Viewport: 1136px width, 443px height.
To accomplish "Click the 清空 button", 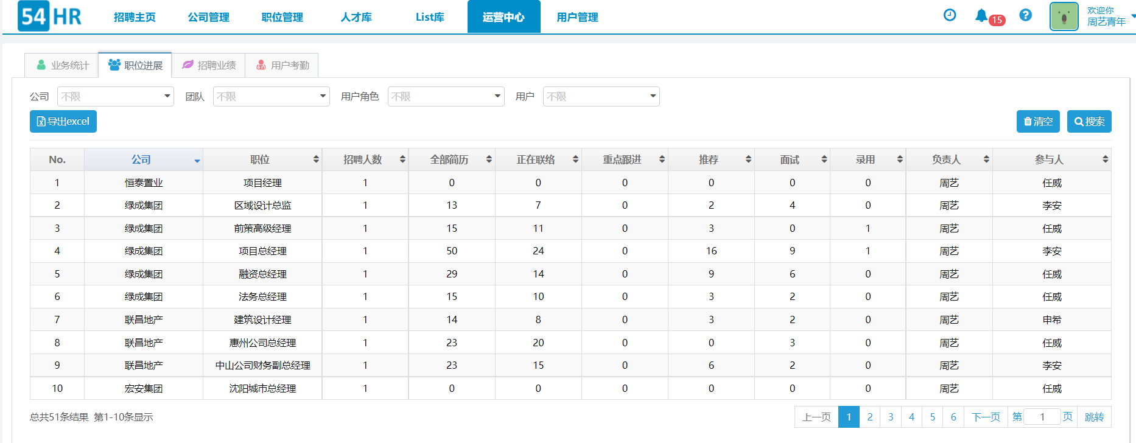I will [1038, 121].
